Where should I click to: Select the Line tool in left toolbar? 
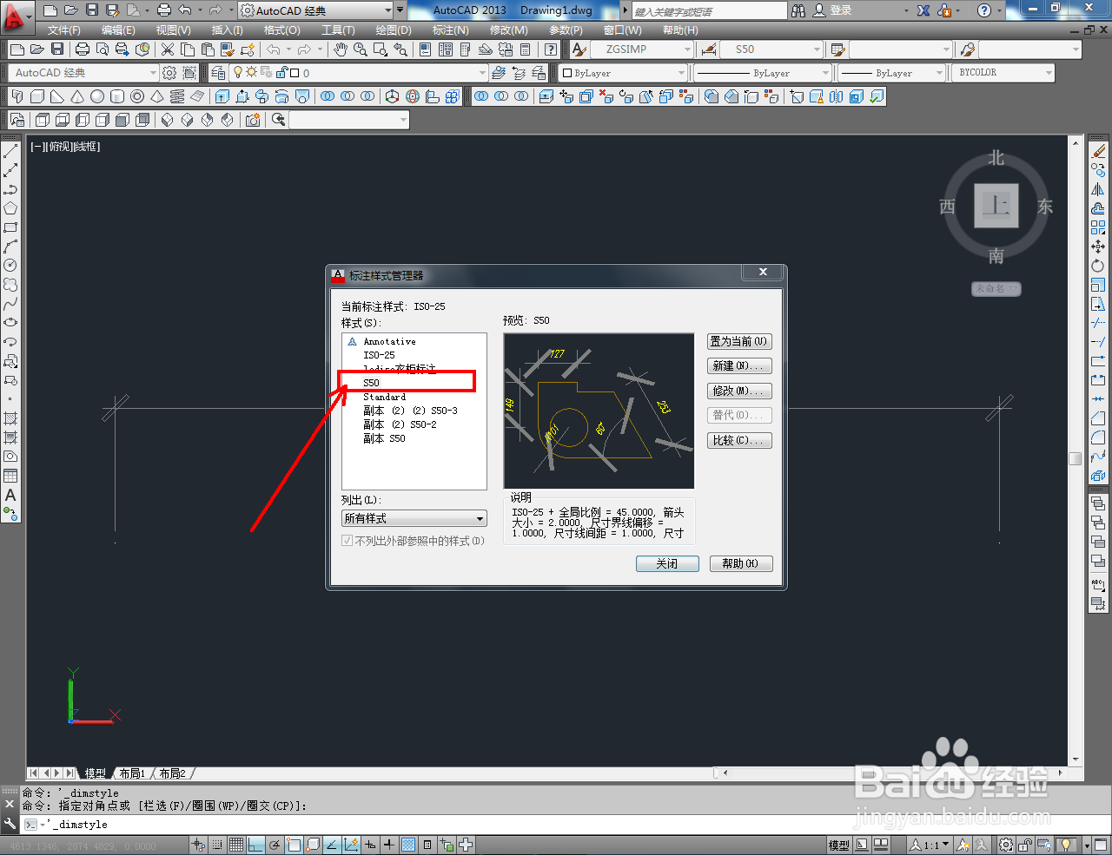click(x=10, y=151)
